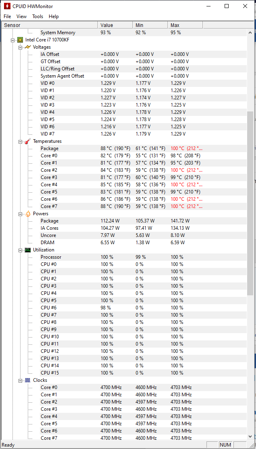Click the Powers flame icon
The height and width of the screenshot is (449, 256).
point(28,214)
